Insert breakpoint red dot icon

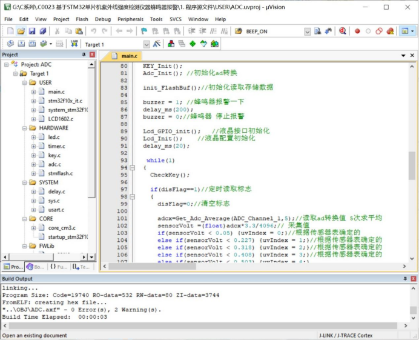357,31
